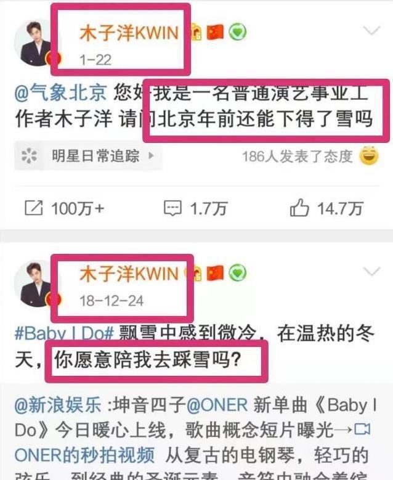Open 木子洋KWIN username on first post
393x480 pixels.
[x=129, y=33]
